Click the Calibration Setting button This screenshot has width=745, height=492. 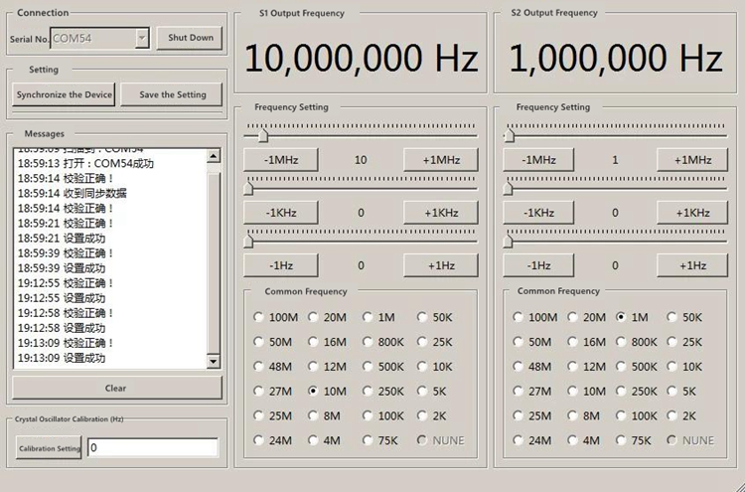(x=49, y=448)
